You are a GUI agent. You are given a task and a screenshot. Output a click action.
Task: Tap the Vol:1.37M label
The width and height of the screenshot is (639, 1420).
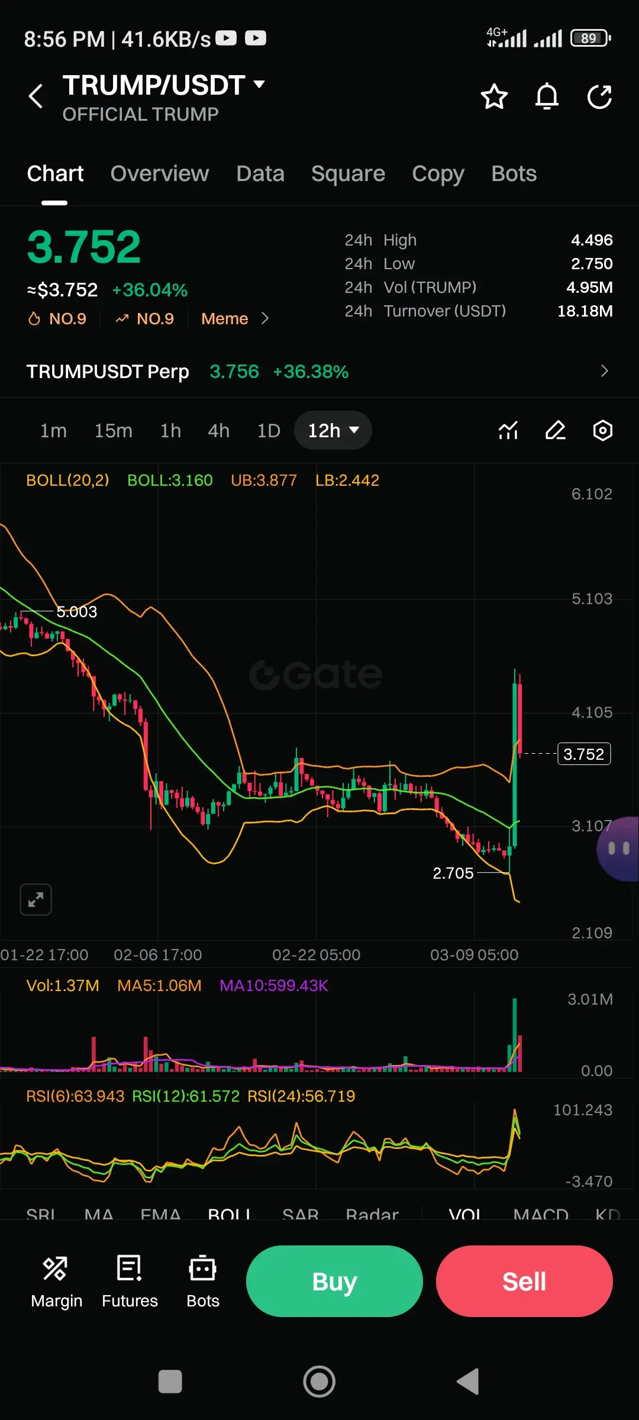[x=63, y=985]
